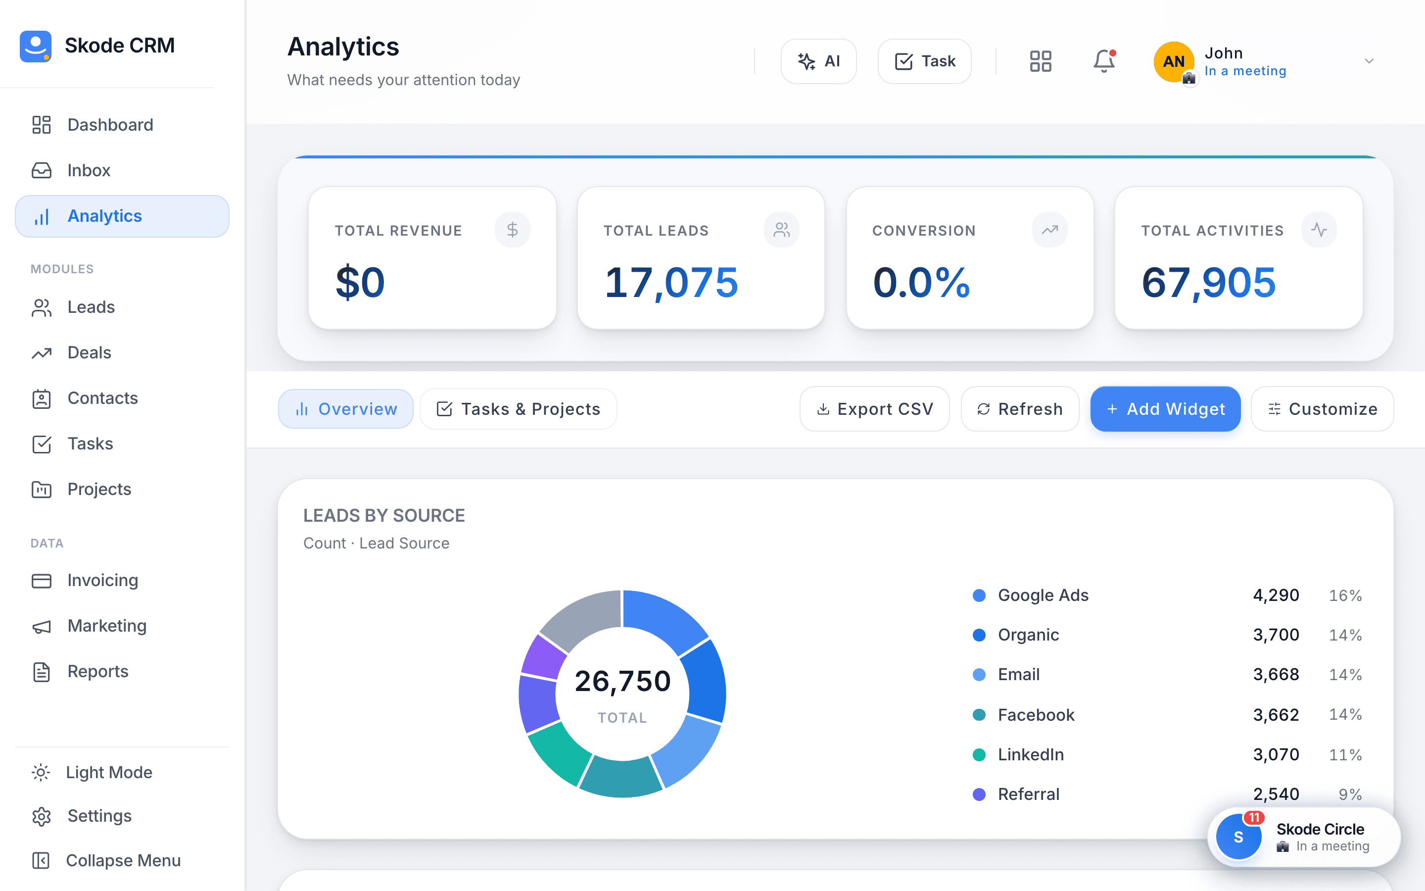Expand the John user menu chevron
This screenshot has width=1425, height=891.
click(x=1369, y=61)
